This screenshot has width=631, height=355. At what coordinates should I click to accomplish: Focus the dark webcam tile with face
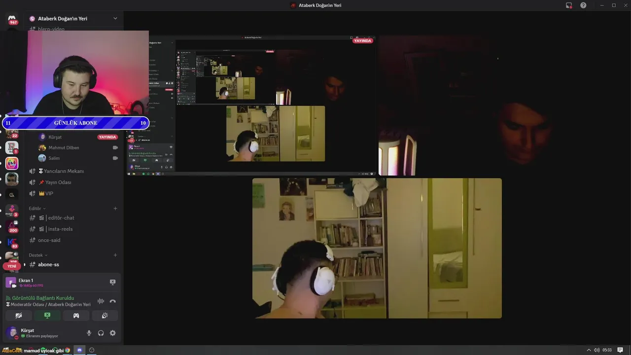(x=503, y=106)
